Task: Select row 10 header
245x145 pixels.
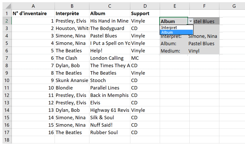Action: click(7, 80)
